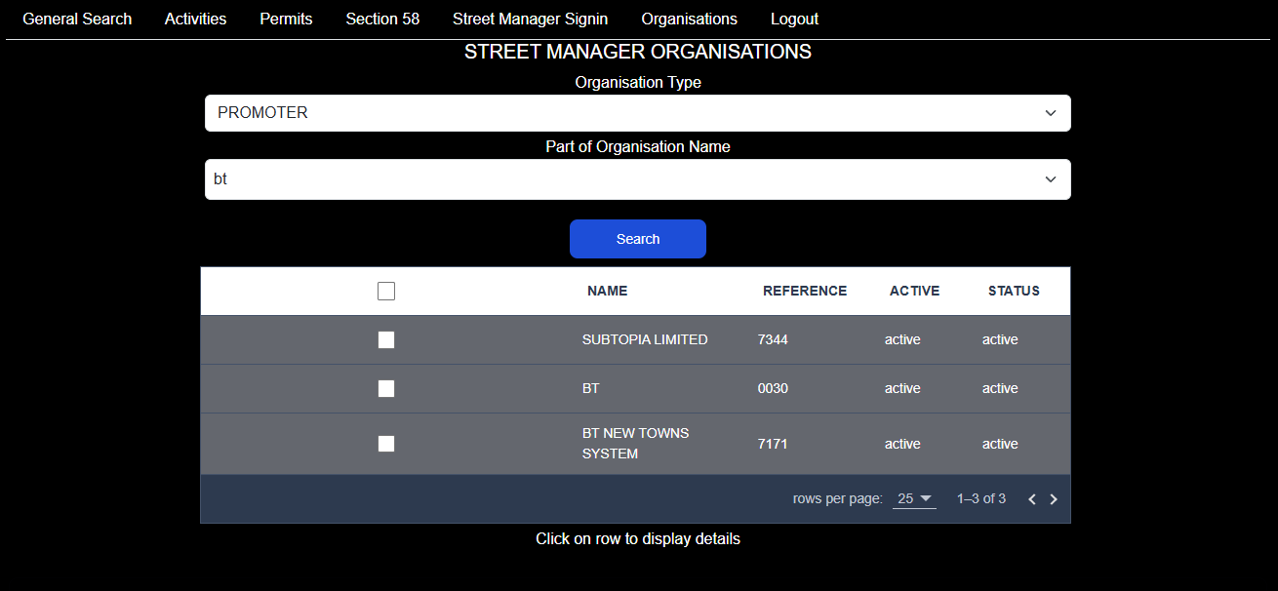Screen dimensions: 1278x591
Task: Go to previous page of results
Action: click(1031, 498)
